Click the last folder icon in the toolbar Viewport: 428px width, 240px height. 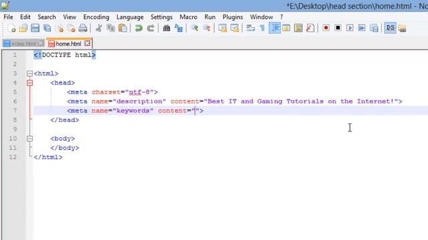click(x=403, y=28)
